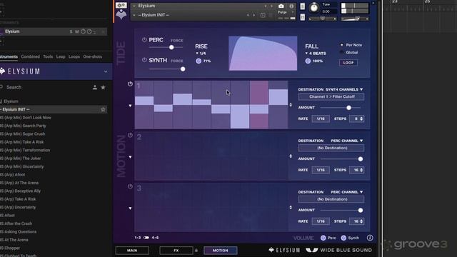
Task: Toggle power for motion sequencer 2
Action: 130,135
